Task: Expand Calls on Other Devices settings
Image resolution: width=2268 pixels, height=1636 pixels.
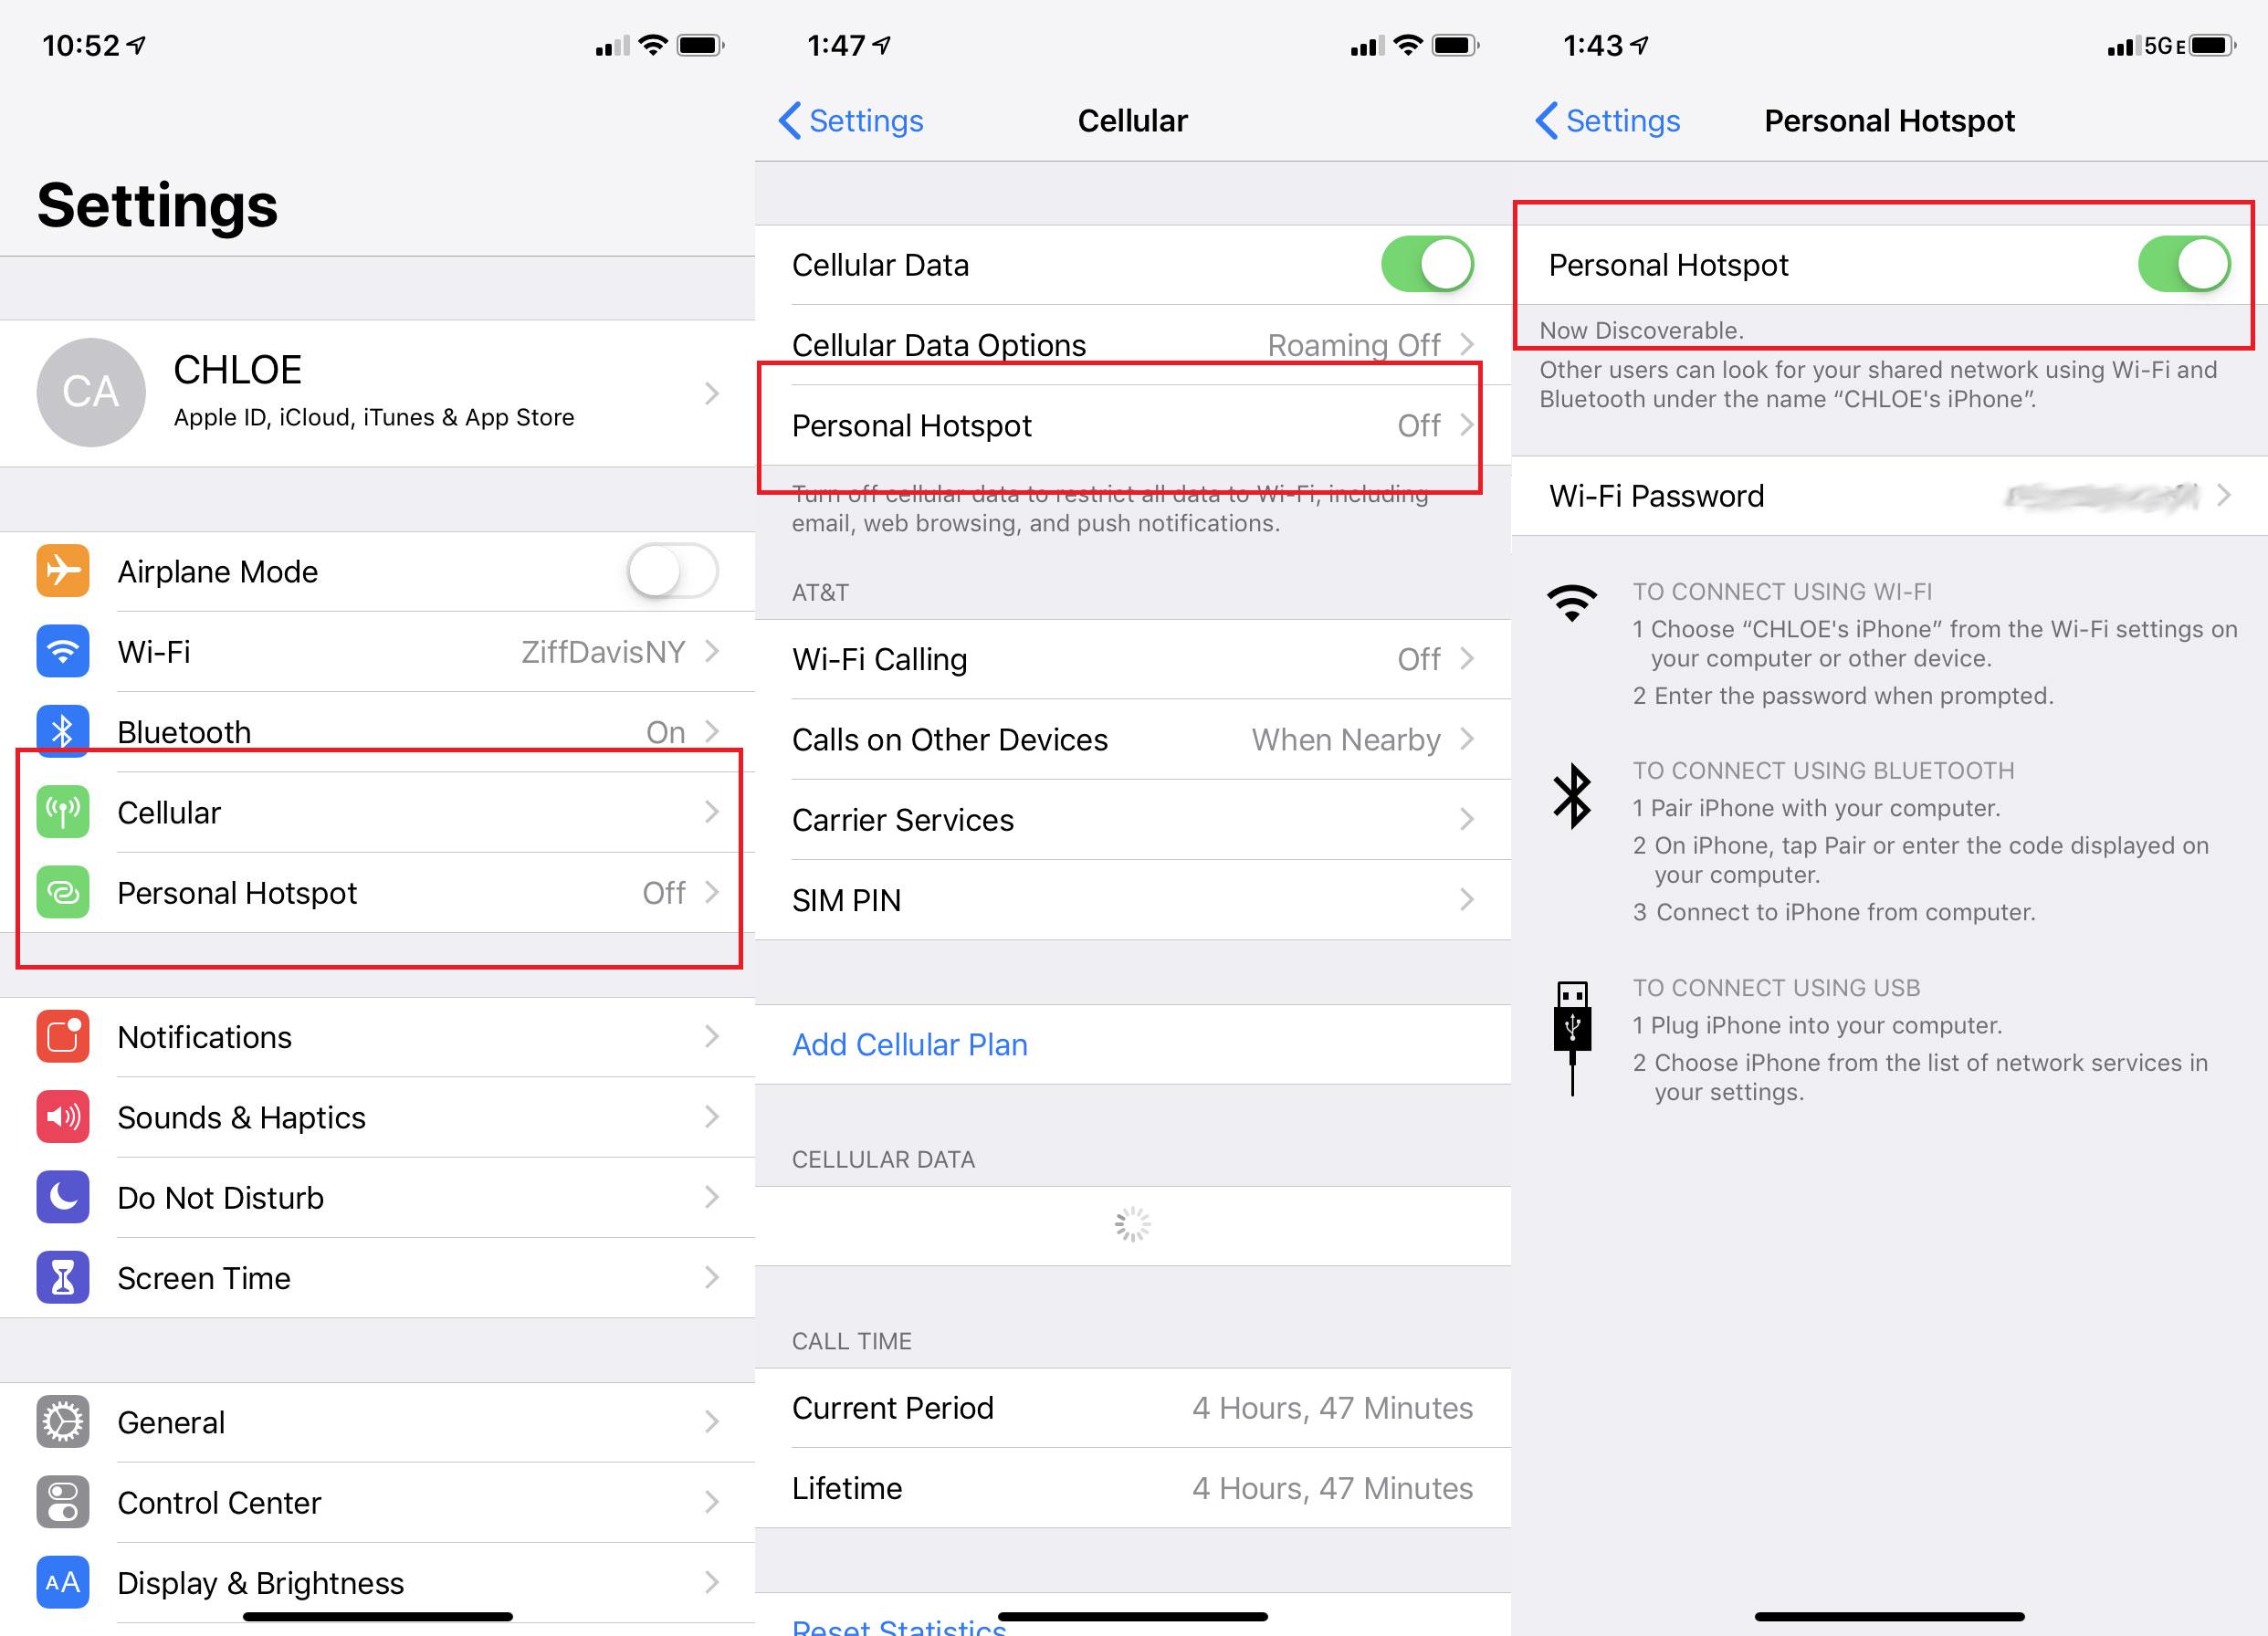Action: (1134, 739)
